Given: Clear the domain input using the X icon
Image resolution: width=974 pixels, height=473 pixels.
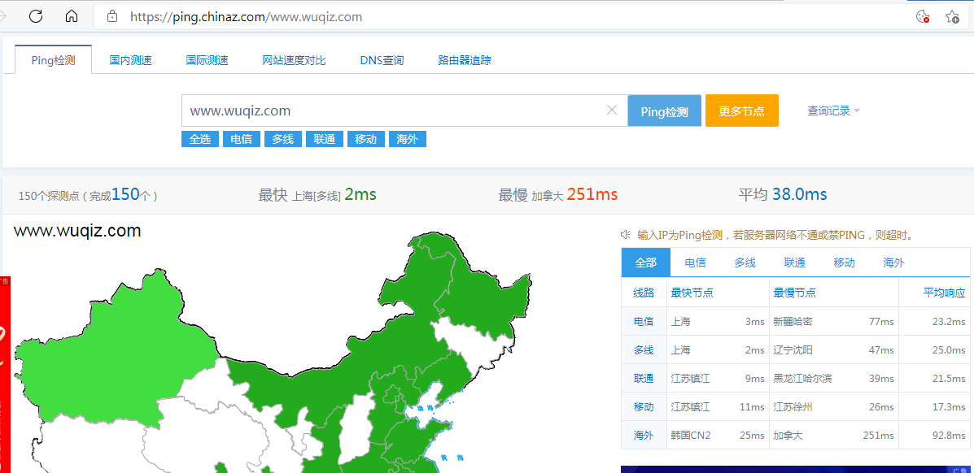Looking at the screenshot, I should tap(612, 110).
